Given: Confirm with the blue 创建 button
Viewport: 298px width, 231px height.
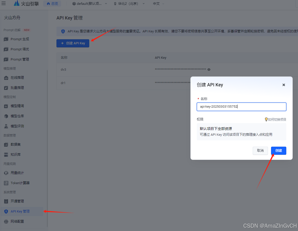Looking at the screenshot, I should tap(278, 150).
